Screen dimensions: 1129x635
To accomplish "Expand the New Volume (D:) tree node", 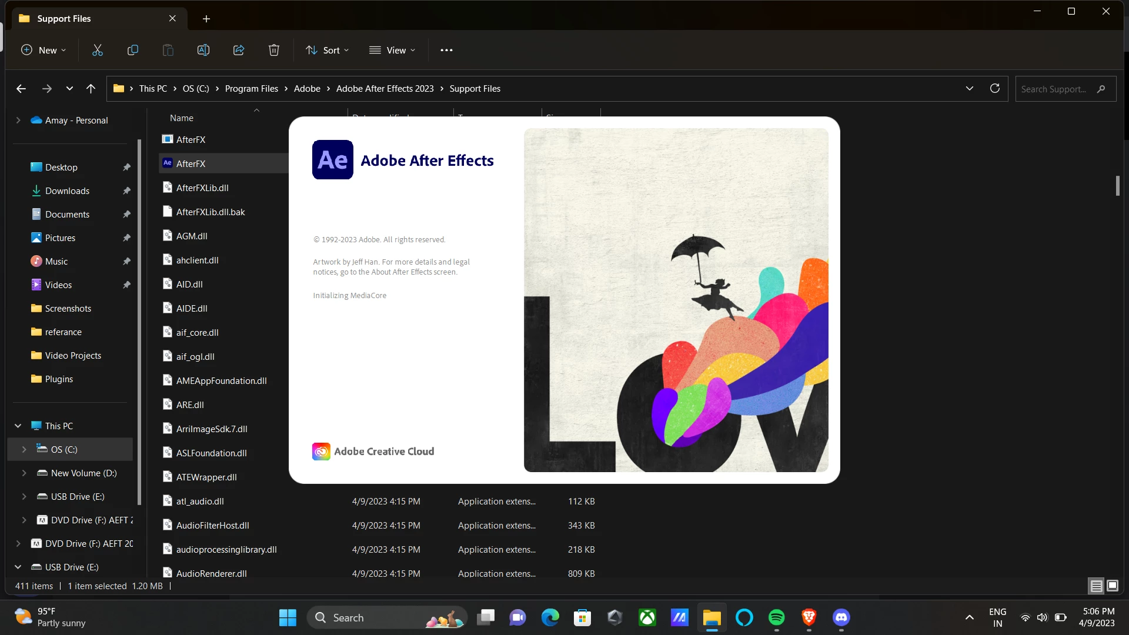I will 24,473.
